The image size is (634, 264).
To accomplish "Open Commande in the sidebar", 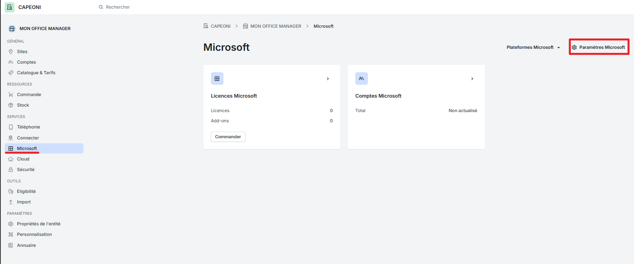I will click(x=44, y=95).
